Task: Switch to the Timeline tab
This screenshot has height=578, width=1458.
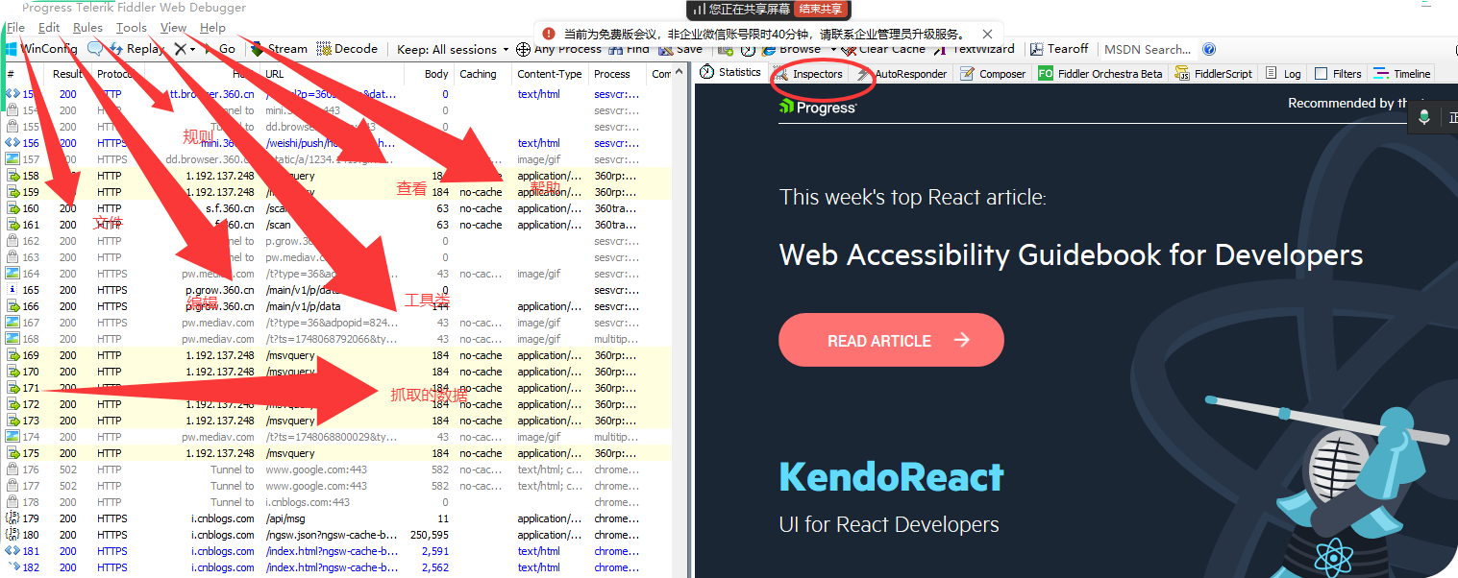Action: (x=1402, y=74)
